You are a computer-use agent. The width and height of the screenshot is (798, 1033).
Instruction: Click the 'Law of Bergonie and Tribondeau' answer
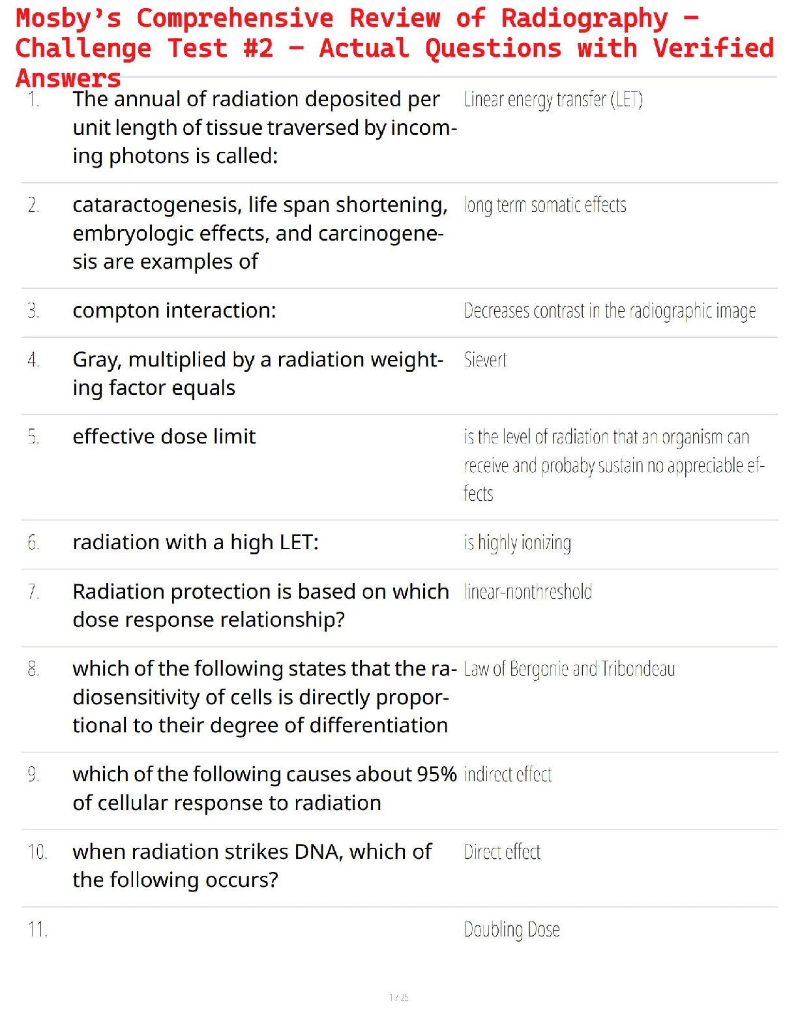pos(569,669)
